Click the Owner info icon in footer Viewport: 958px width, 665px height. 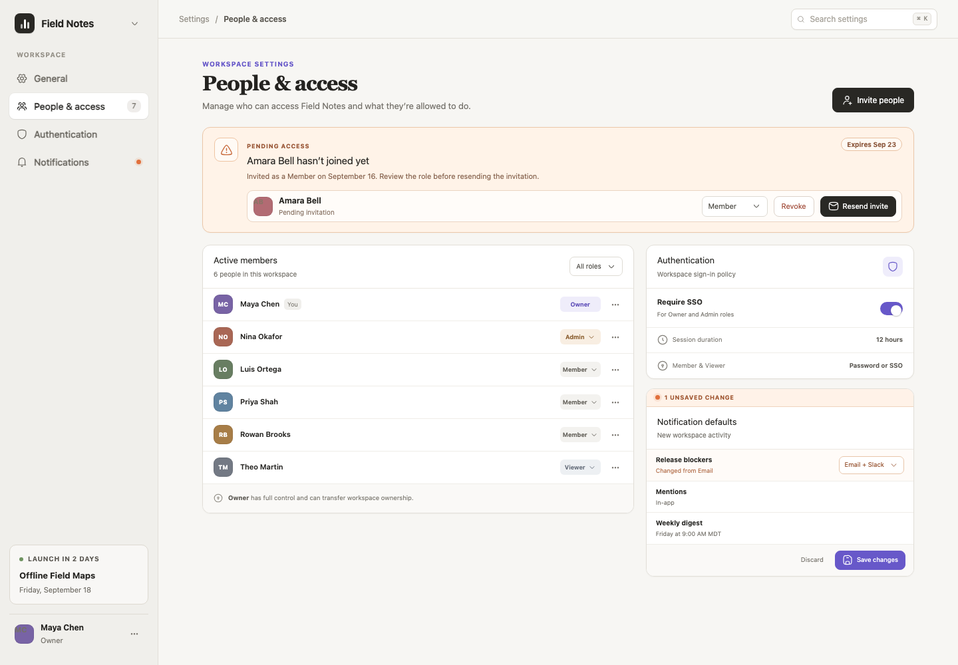click(x=218, y=498)
